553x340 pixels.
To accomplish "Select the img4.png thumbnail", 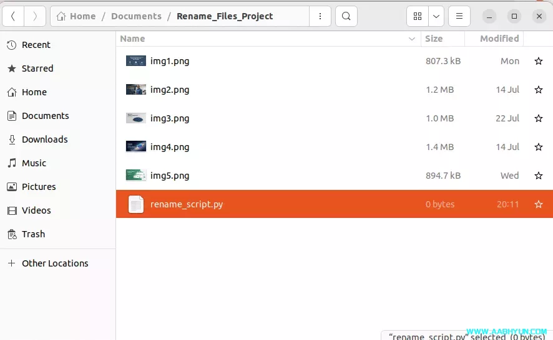I will (135, 147).
